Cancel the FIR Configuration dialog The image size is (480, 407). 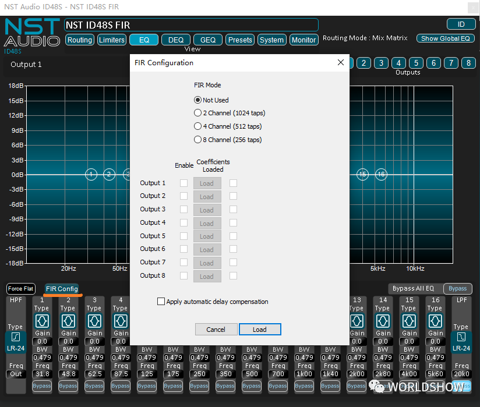point(216,330)
